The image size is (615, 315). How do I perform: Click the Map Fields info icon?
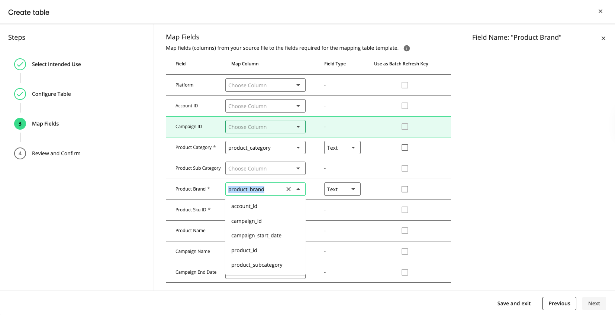click(407, 48)
